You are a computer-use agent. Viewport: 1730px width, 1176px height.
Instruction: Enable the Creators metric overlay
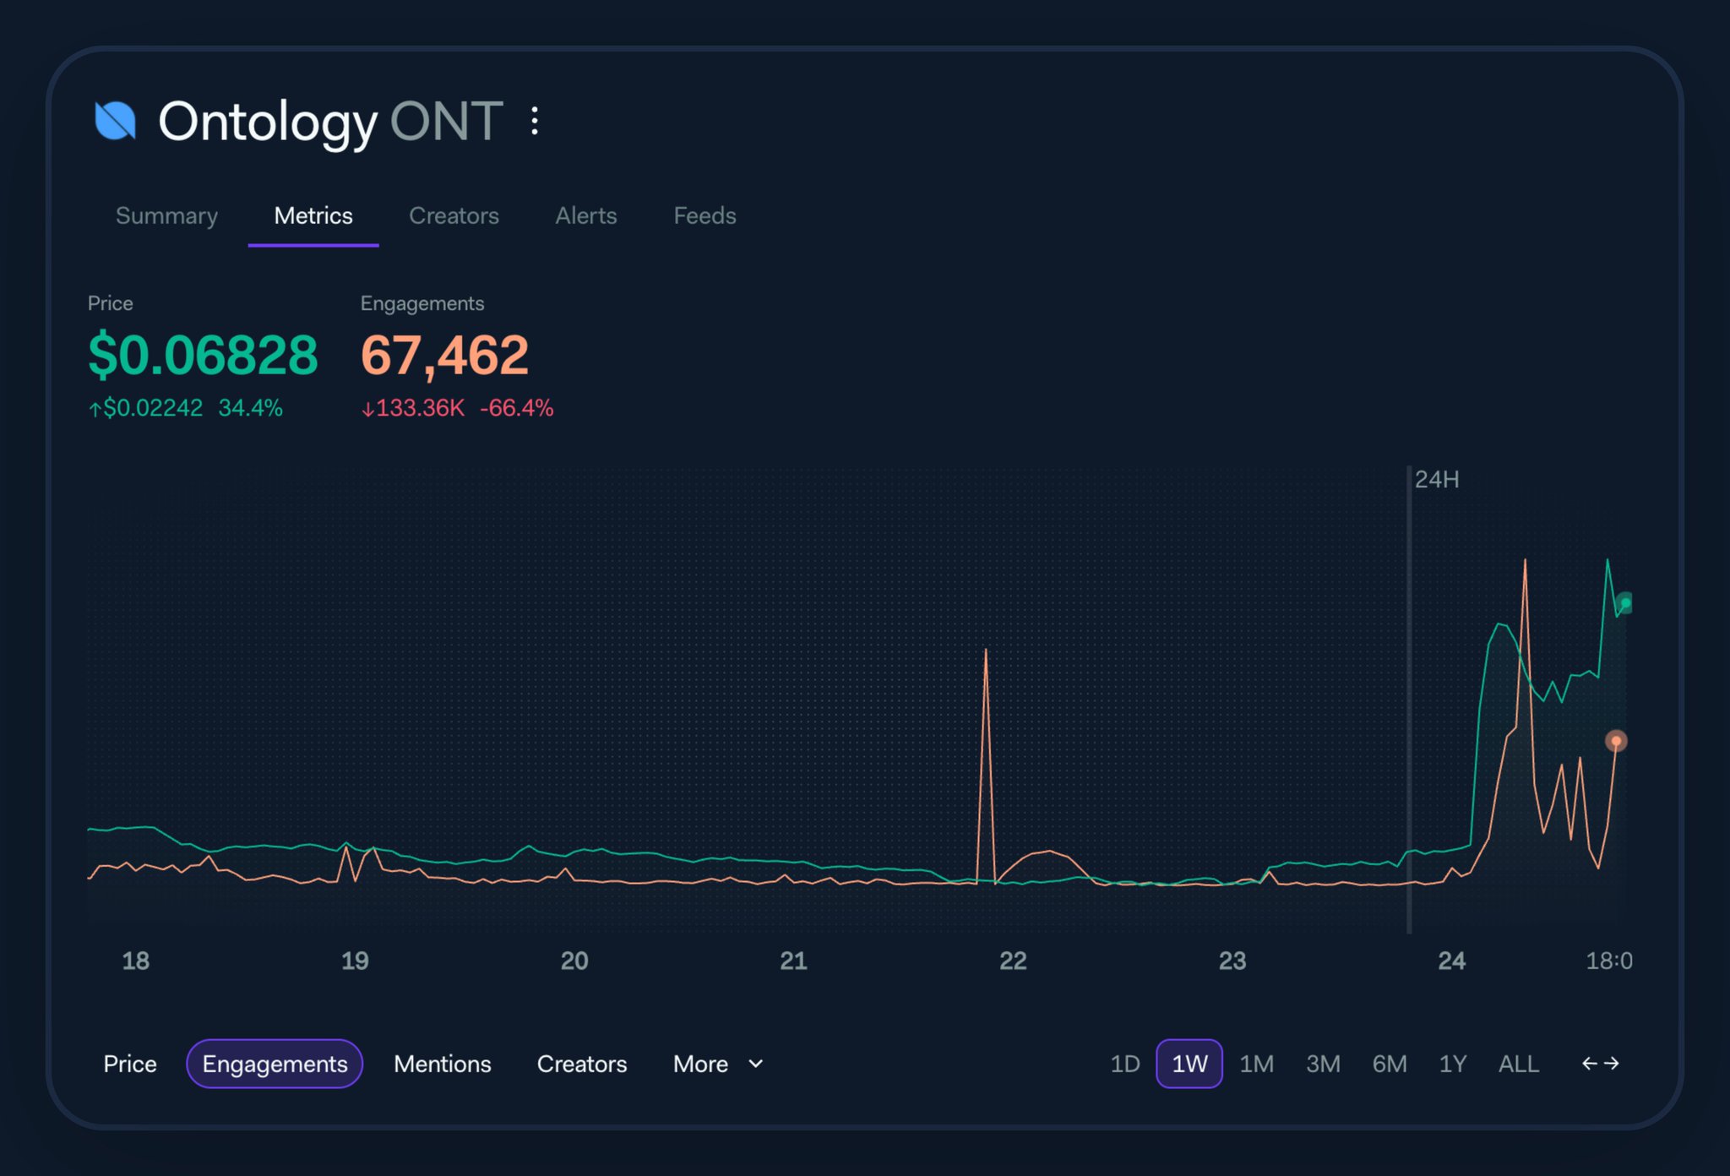[x=581, y=1064]
